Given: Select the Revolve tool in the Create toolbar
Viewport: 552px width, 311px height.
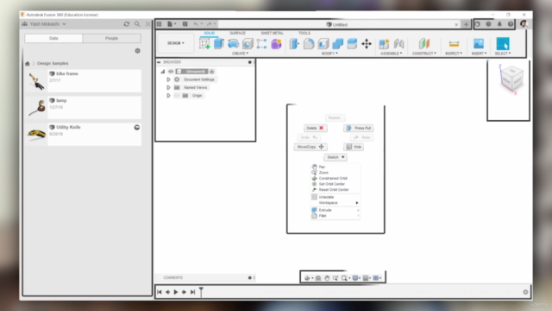Looking at the screenshot, I should 233,44.
